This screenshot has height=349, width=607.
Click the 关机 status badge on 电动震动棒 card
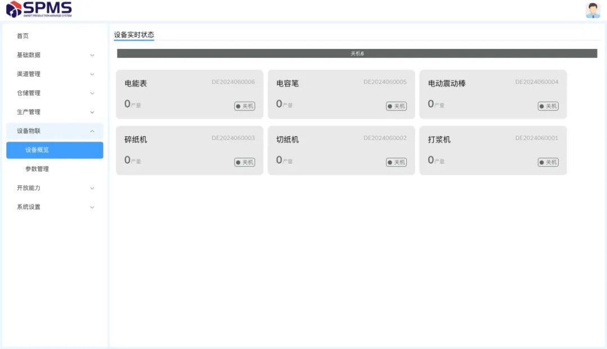548,106
